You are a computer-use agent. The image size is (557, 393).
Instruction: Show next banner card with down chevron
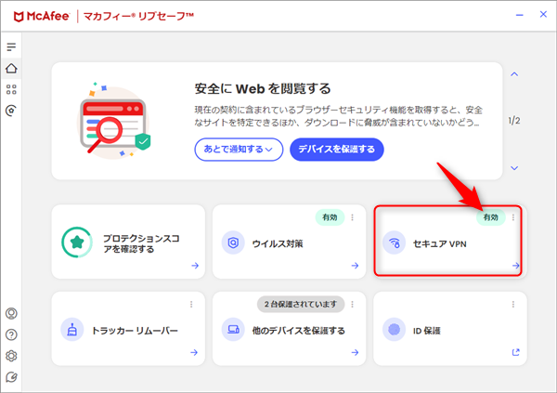tap(514, 168)
